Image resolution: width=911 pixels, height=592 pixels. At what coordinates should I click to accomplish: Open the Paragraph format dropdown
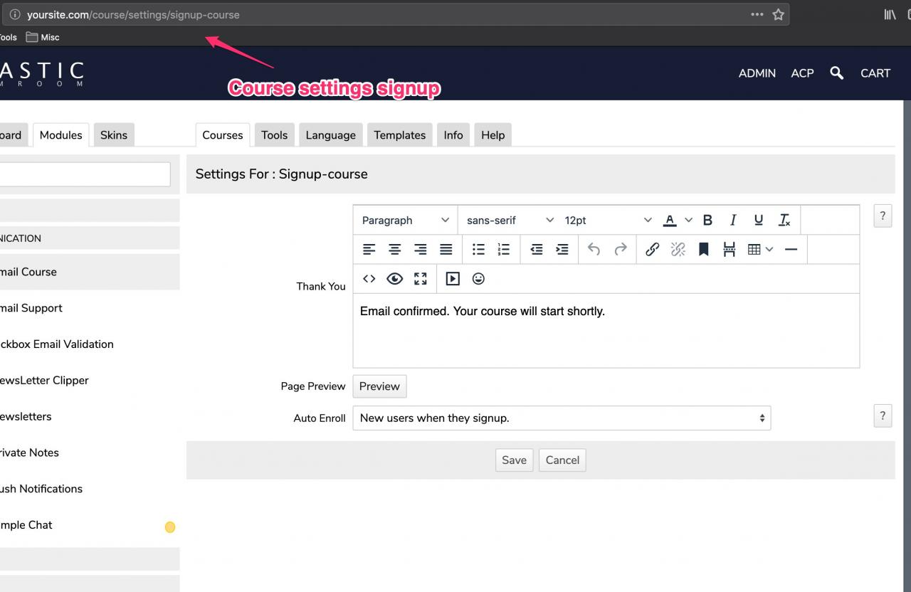[x=405, y=220]
